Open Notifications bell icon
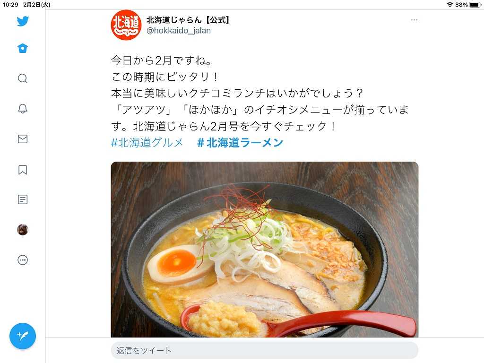Screen dimensions: 484x363 23,109
